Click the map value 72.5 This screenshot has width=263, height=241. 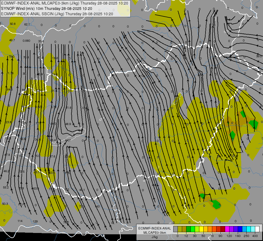22,172
